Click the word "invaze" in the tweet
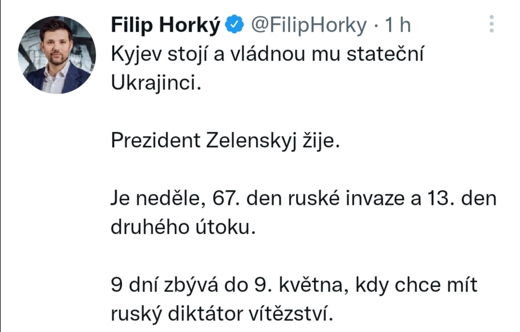 coord(373,198)
